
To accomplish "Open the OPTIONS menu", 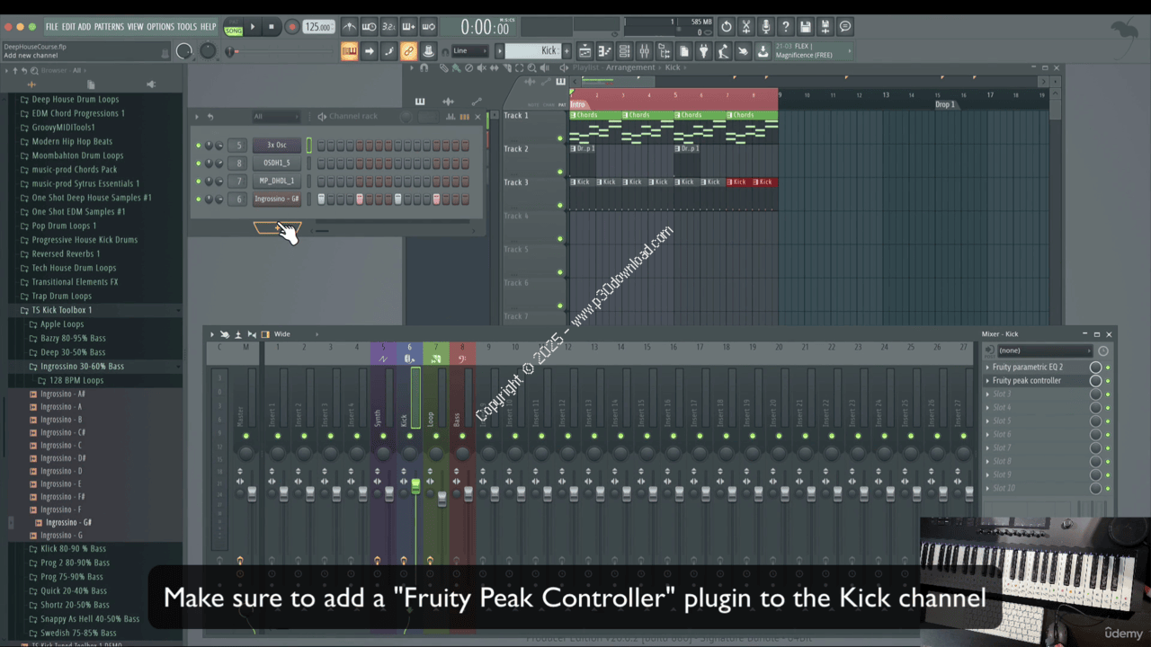I will coord(160,27).
